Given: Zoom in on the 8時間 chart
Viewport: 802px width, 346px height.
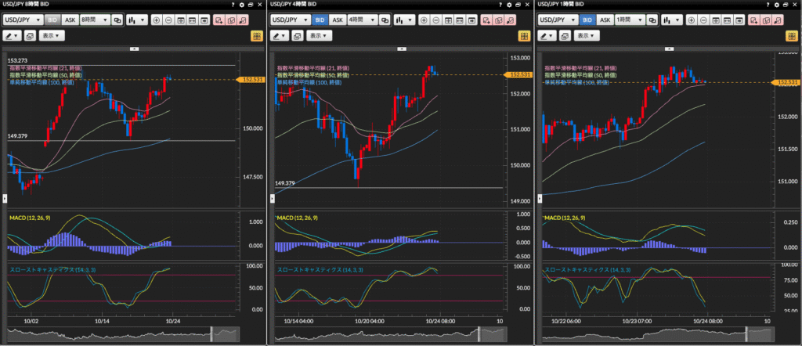Looking at the screenshot, I should (157, 20).
